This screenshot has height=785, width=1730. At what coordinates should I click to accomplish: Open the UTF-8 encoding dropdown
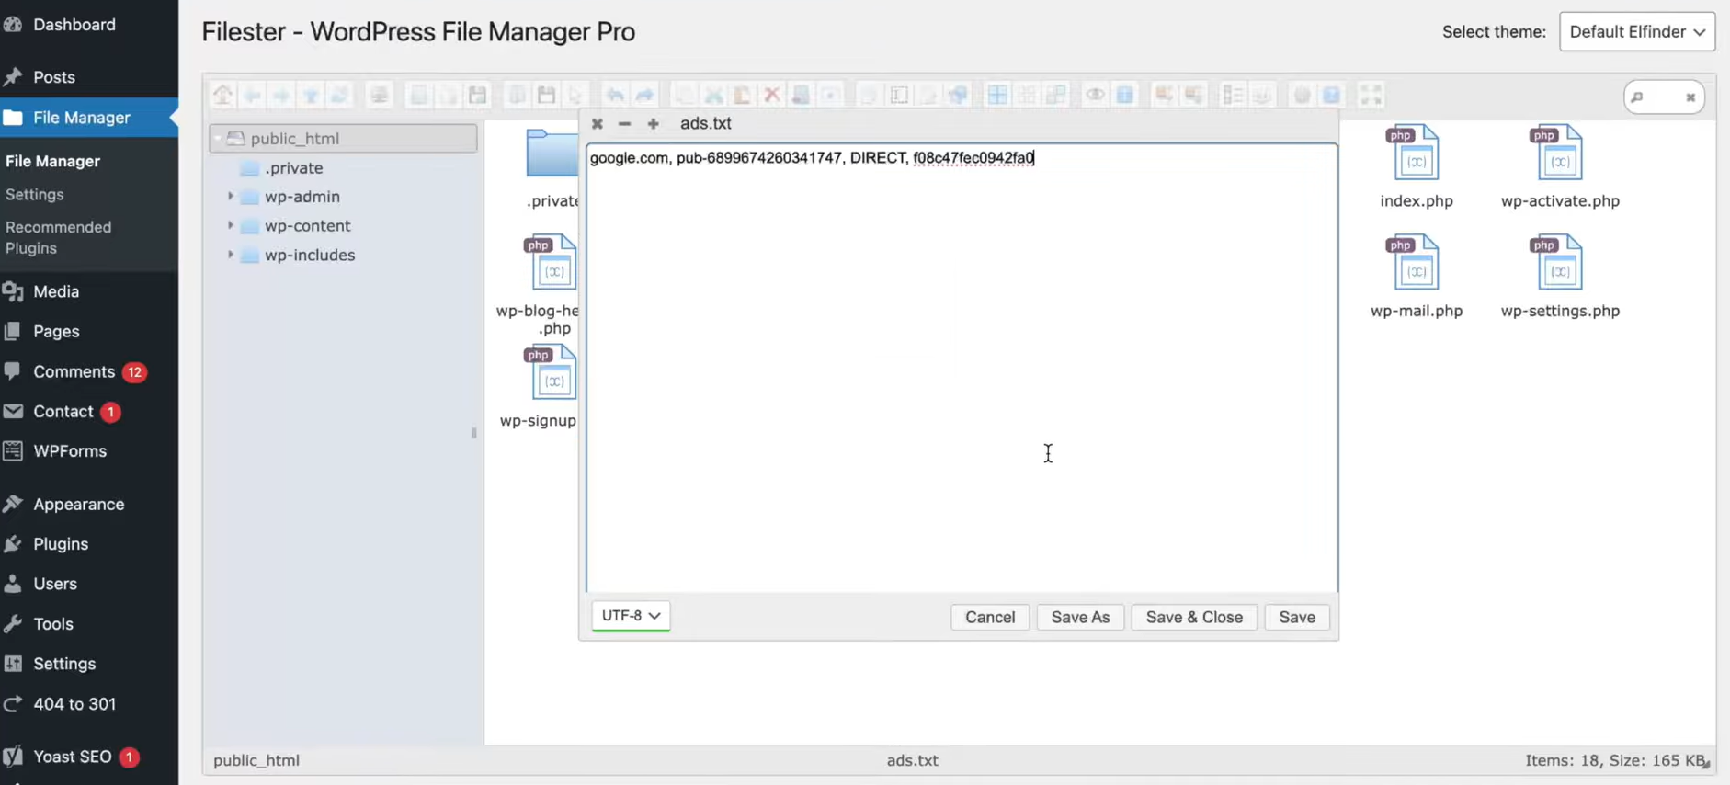pos(631,616)
